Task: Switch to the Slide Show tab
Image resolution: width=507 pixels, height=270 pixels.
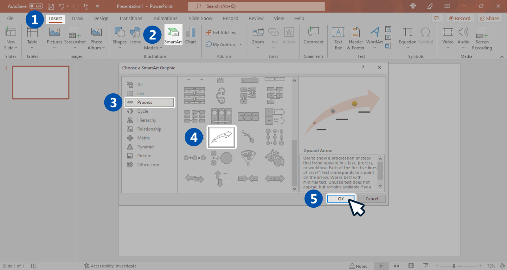Action: coord(201,18)
